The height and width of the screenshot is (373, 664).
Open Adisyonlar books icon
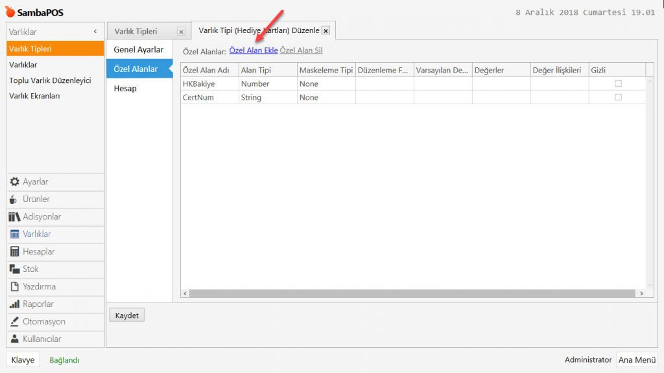point(14,217)
